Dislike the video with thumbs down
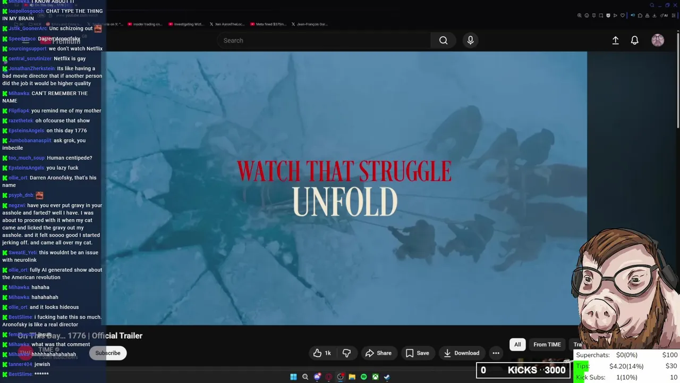 point(347,353)
